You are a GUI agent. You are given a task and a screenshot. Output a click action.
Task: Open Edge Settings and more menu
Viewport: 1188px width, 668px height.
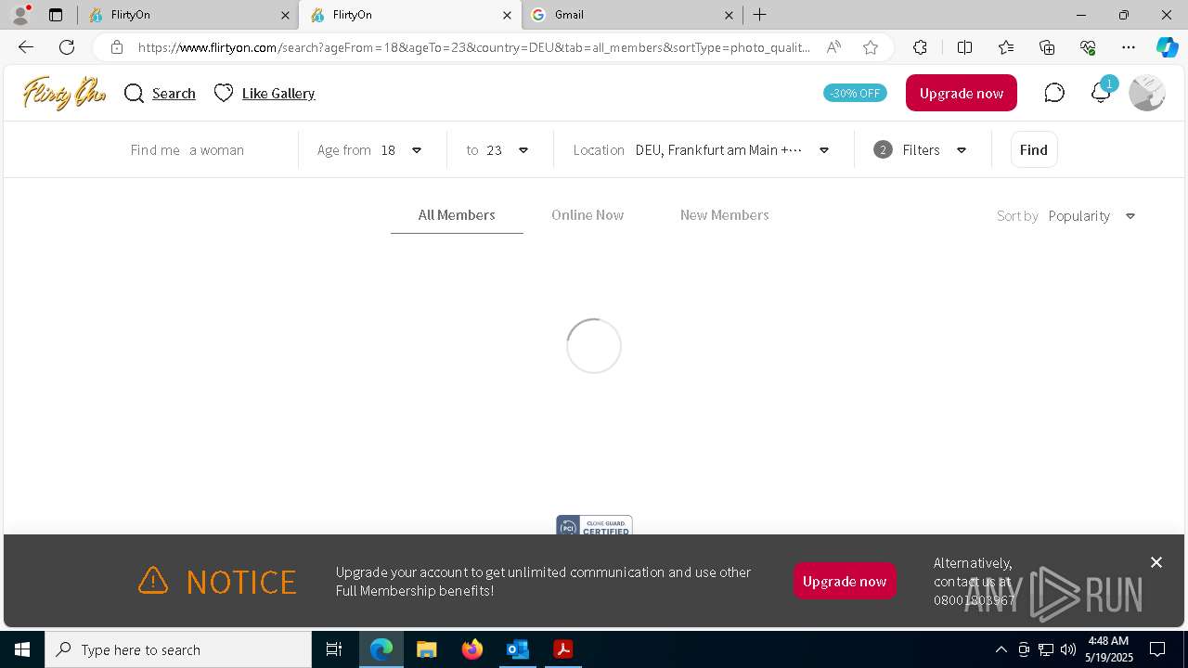pyautogui.click(x=1129, y=47)
